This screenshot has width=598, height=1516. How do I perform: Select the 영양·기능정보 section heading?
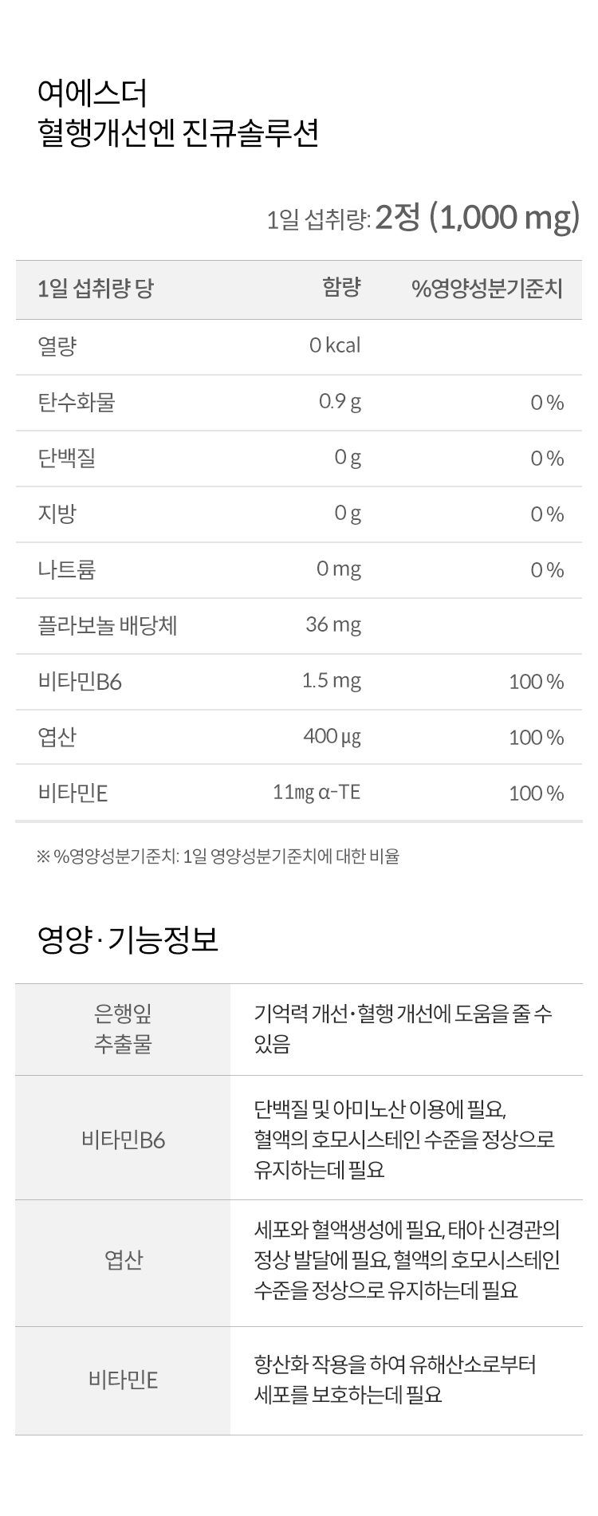point(128,940)
